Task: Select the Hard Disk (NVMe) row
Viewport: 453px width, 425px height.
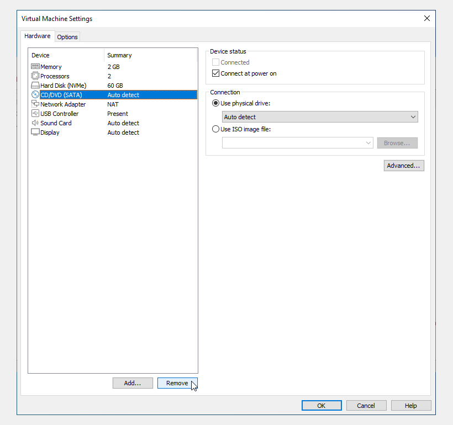Action: pos(114,86)
